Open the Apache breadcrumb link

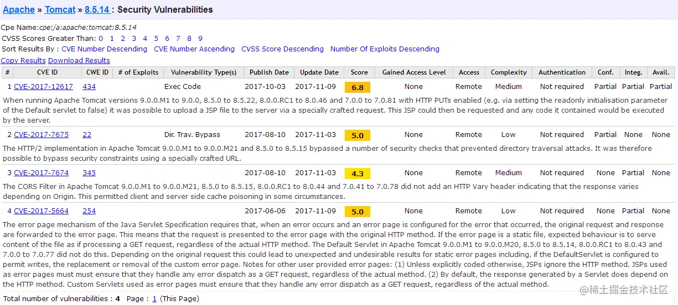click(19, 9)
